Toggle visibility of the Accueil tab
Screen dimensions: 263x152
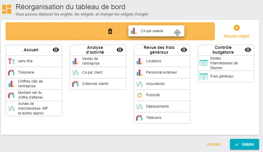[x=56, y=50]
